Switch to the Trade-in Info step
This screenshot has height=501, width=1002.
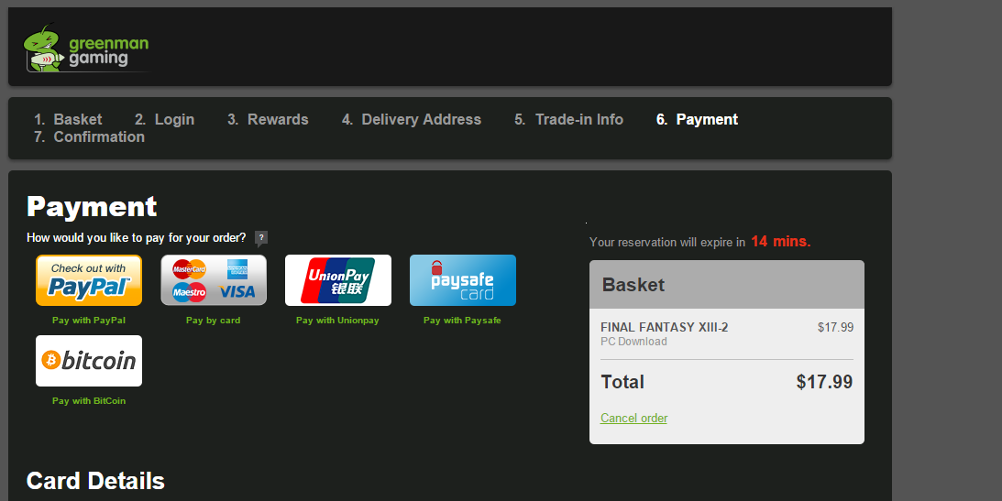(568, 119)
